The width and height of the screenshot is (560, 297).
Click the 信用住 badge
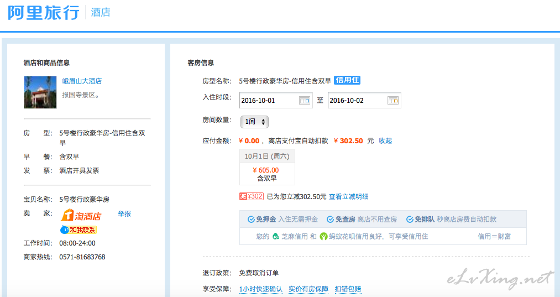[x=347, y=80]
